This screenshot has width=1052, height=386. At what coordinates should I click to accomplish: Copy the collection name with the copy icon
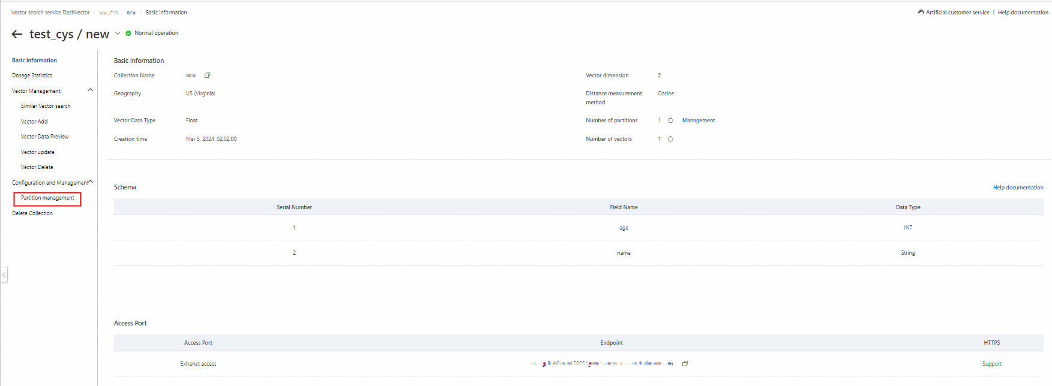207,76
